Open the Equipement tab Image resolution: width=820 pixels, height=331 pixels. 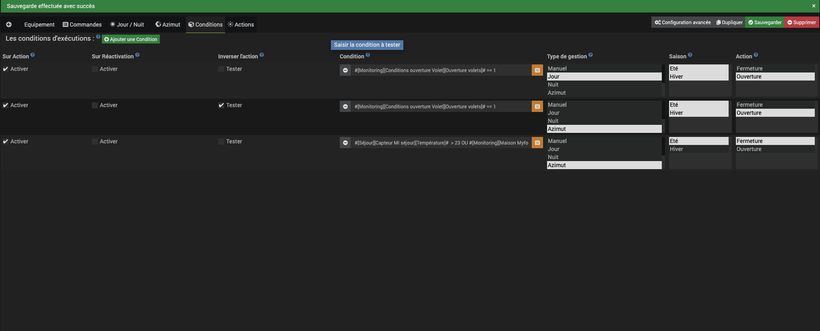(39, 25)
